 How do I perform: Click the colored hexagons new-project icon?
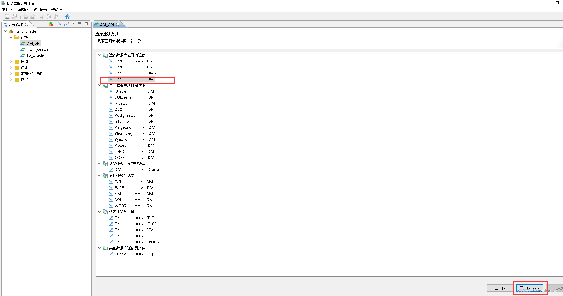coord(51,24)
